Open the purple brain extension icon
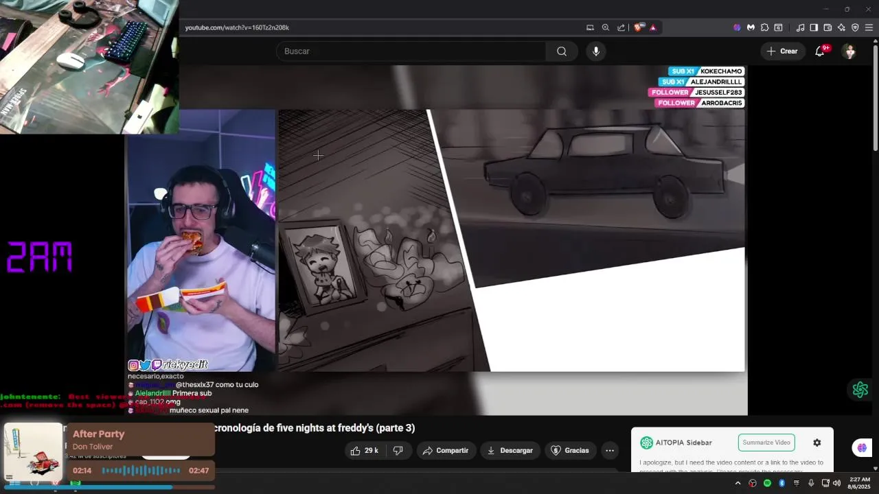The width and height of the screenshot is (879, 494). pos(737,27)
